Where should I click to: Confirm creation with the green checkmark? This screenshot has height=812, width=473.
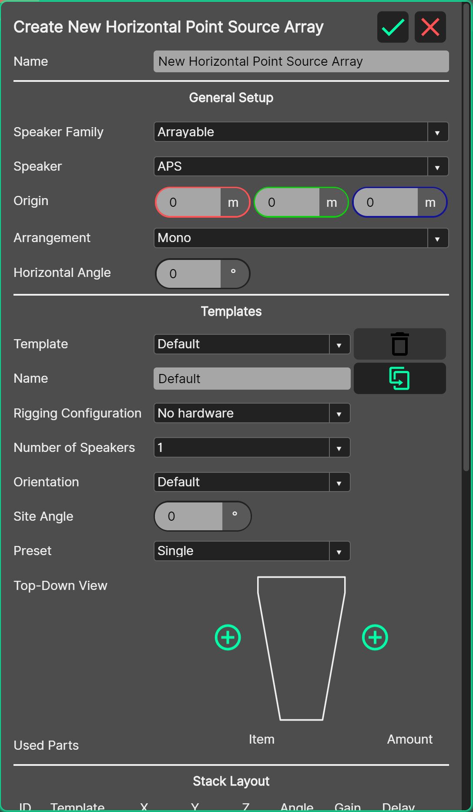pyautogui.click(x=392, y=27)
